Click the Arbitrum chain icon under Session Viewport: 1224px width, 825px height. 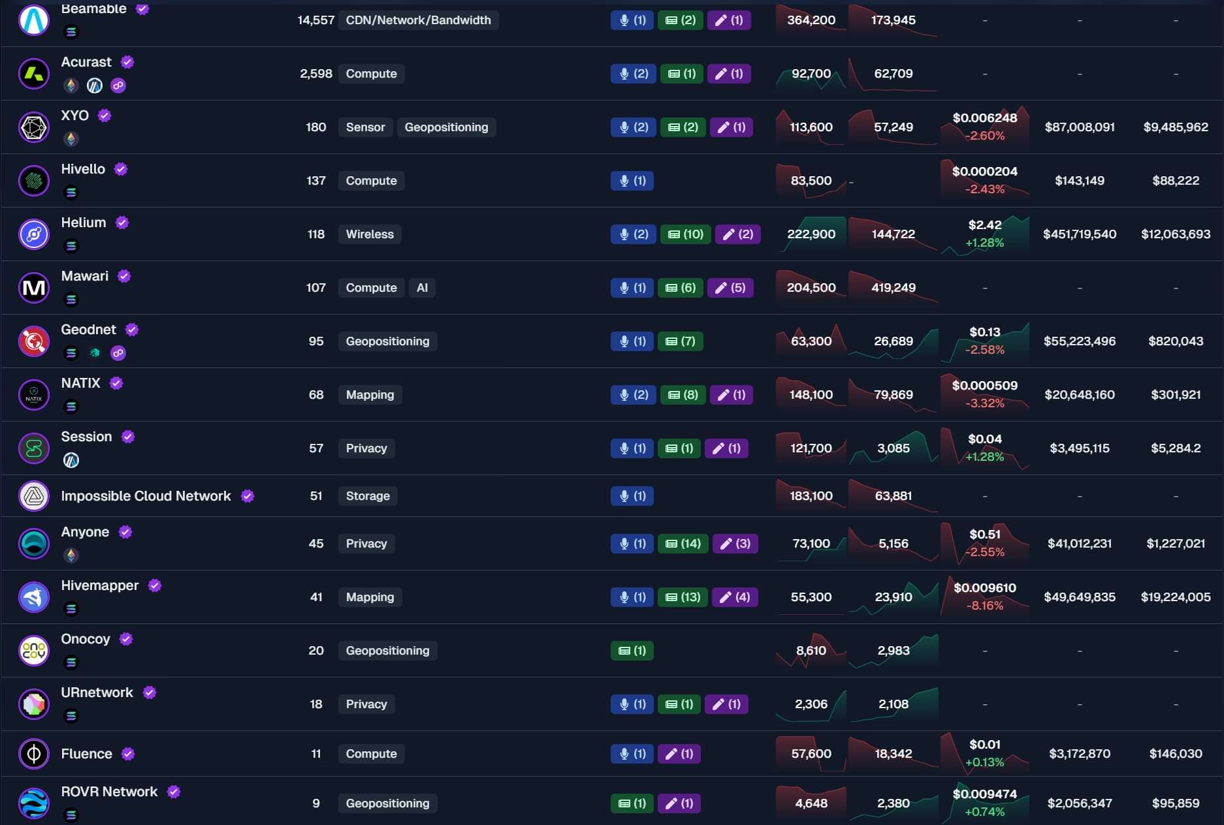tap(71, 460)
